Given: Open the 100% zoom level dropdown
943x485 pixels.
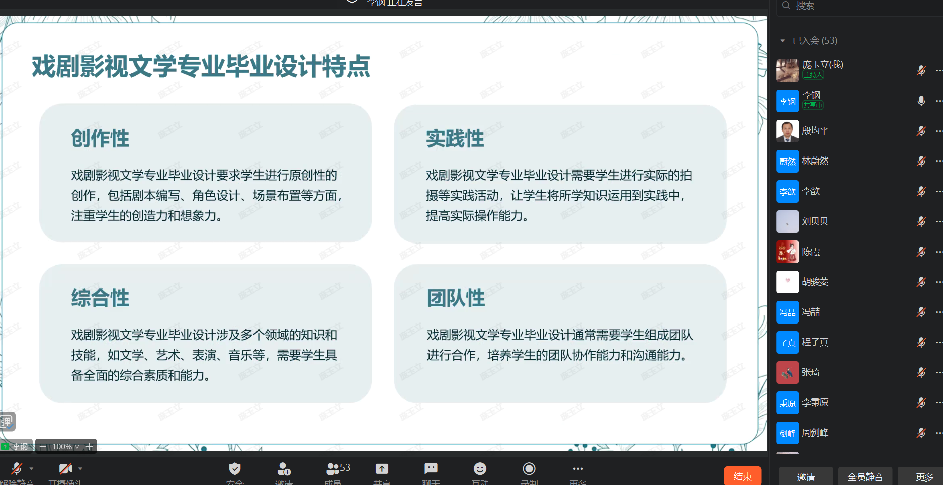Looking at the screenshot, I should pos(66,447).
